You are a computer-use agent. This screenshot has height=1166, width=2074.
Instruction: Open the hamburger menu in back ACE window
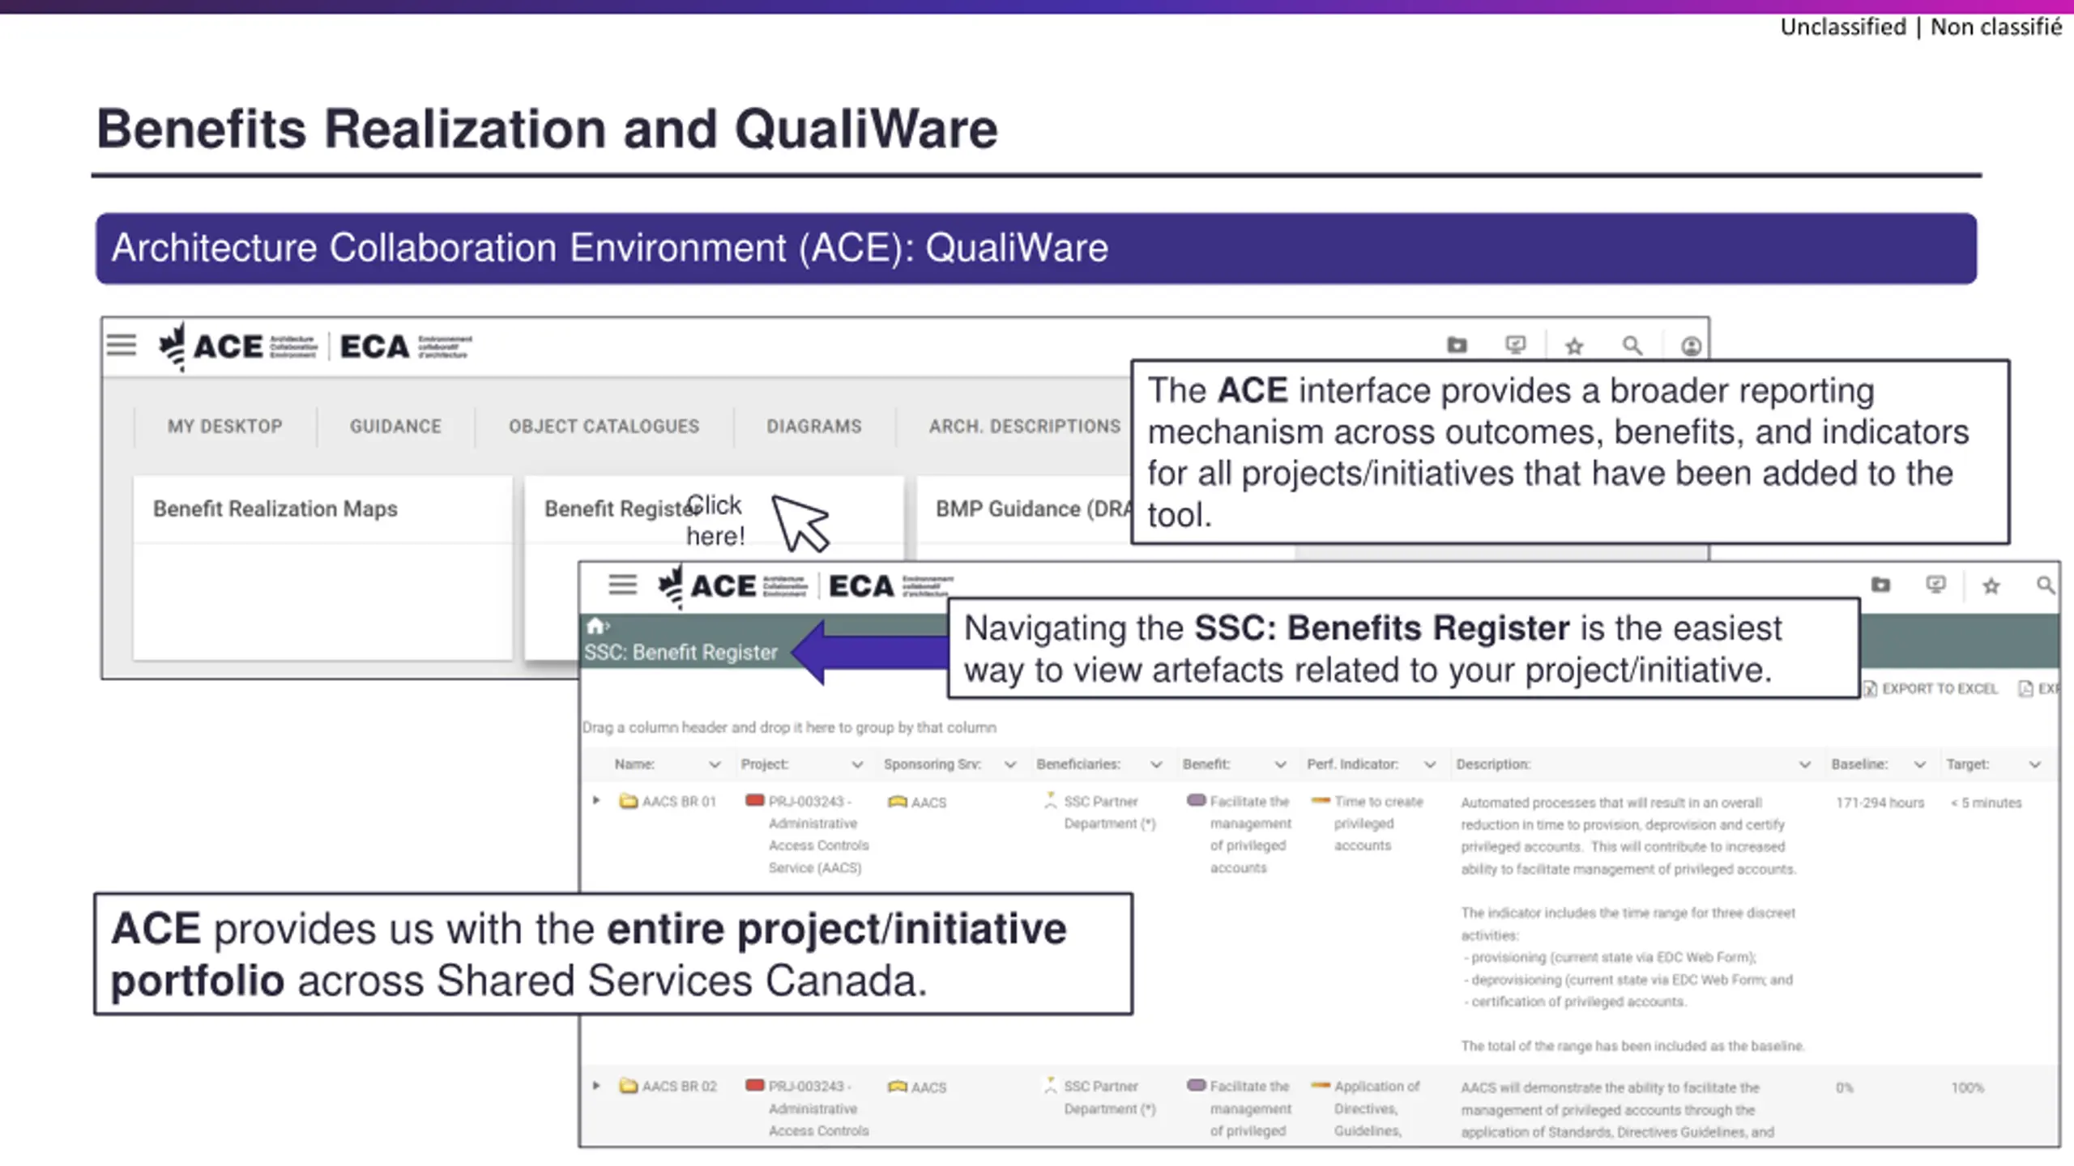tap(122, 346)
